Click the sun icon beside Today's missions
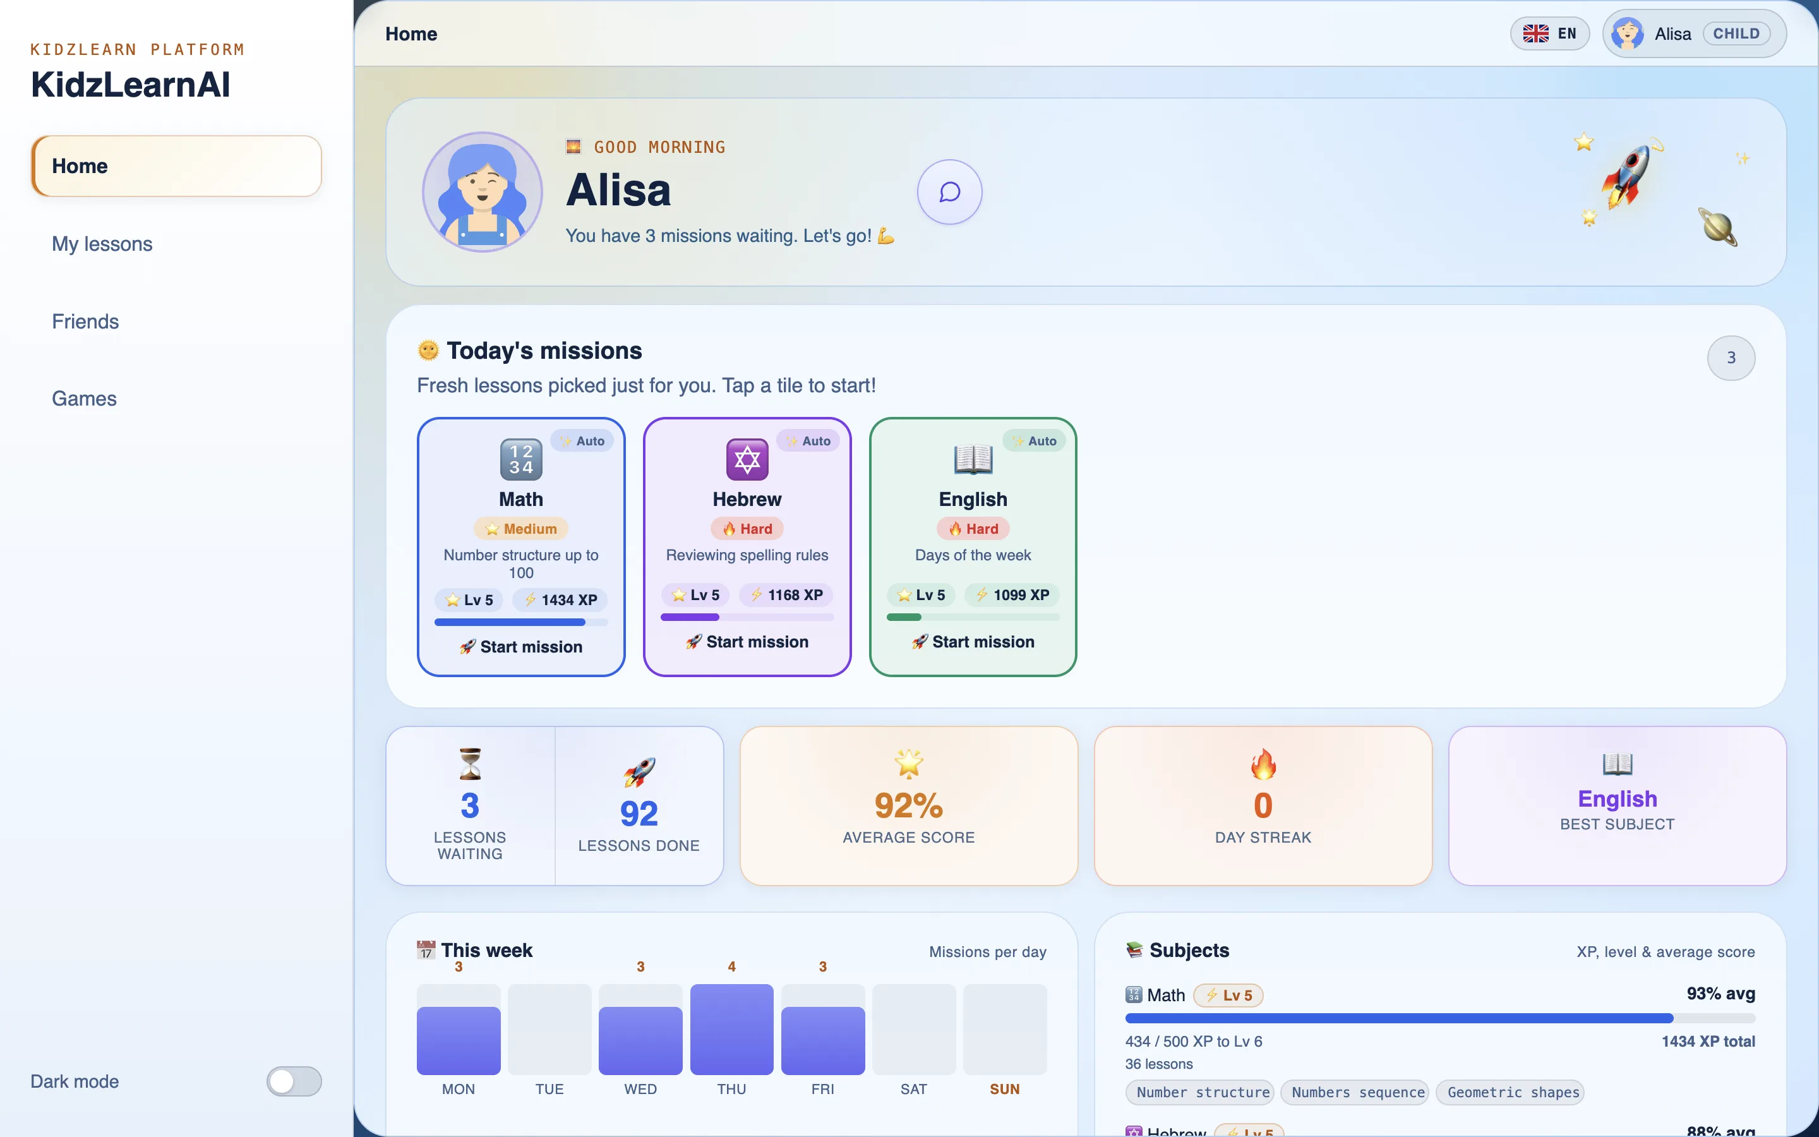The width and height of the screenshot is (1819, 1137). (428, 351)
